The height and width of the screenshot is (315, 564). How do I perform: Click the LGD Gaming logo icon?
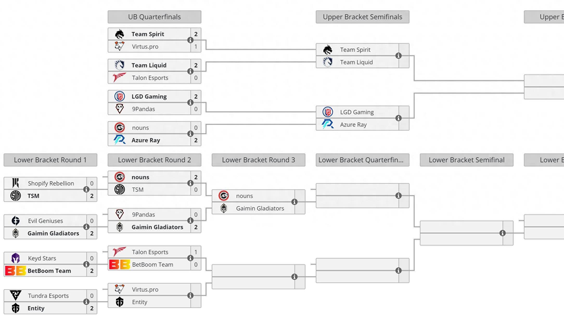point(120,97)
